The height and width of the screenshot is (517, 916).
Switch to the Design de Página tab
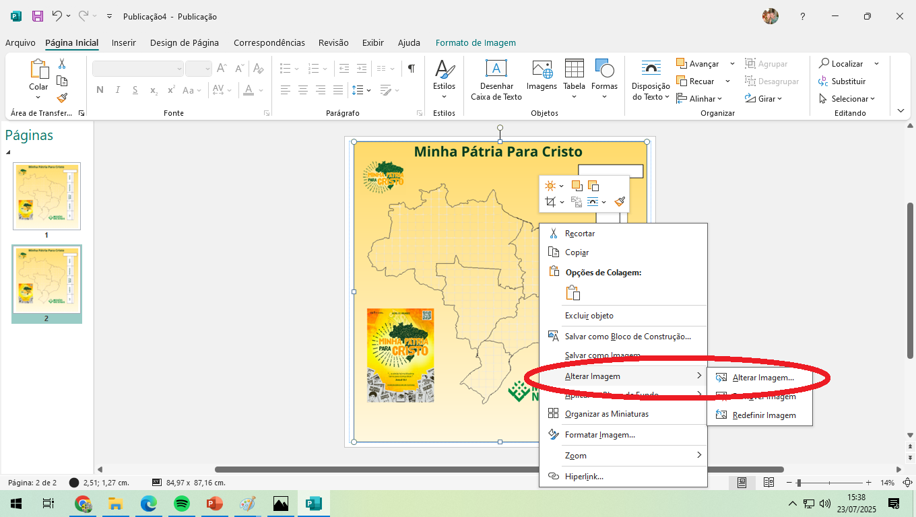coord(185,42)
